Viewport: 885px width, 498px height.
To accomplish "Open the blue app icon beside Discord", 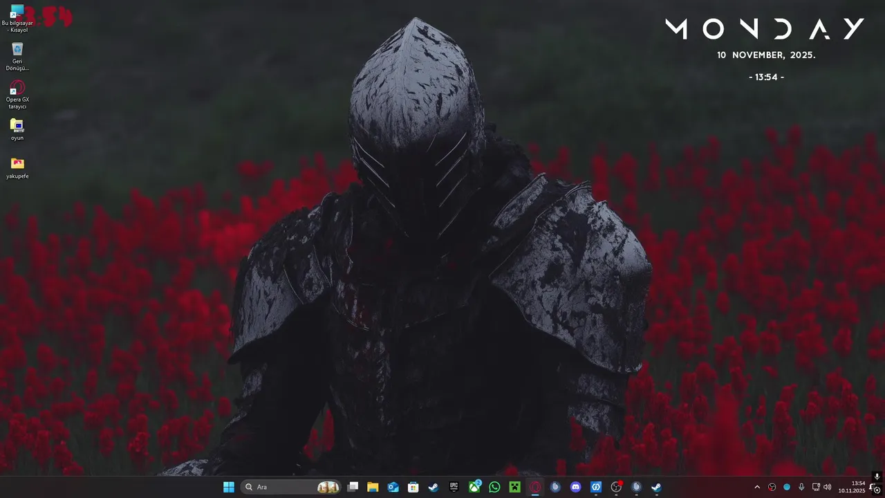I will click(x=596, y=487).
